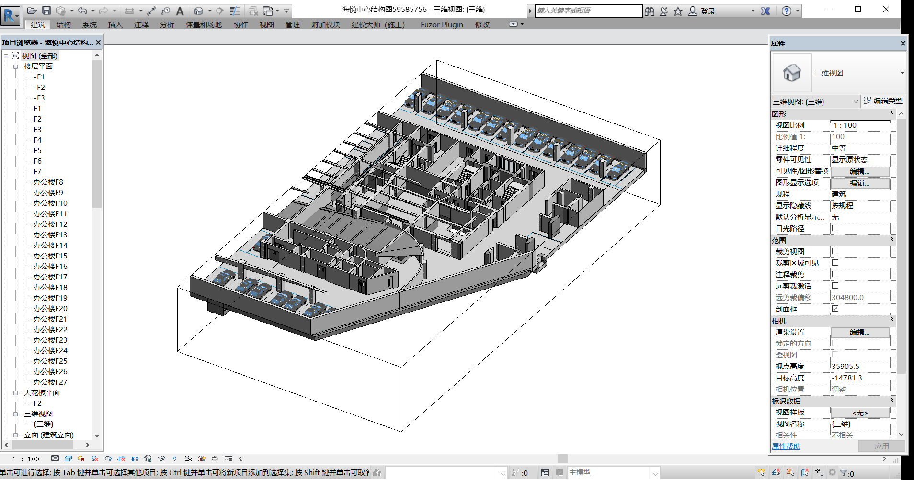Toggle the 远剪裁激活 checkbox

tap(835, 286)
